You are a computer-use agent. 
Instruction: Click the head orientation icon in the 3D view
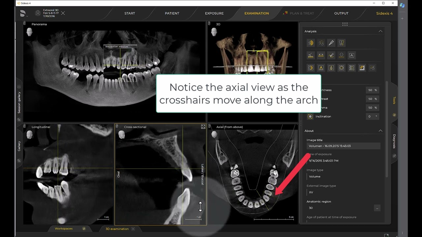[x=214, y=32]
